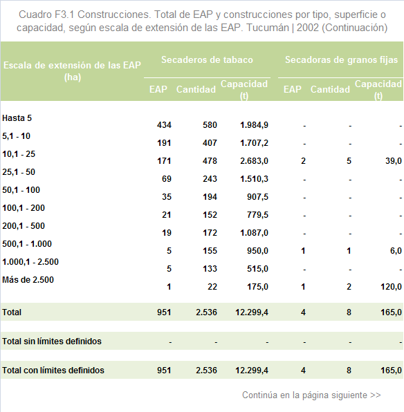Click the tobacco capacity total 12.299,4 in Total row

252,312
